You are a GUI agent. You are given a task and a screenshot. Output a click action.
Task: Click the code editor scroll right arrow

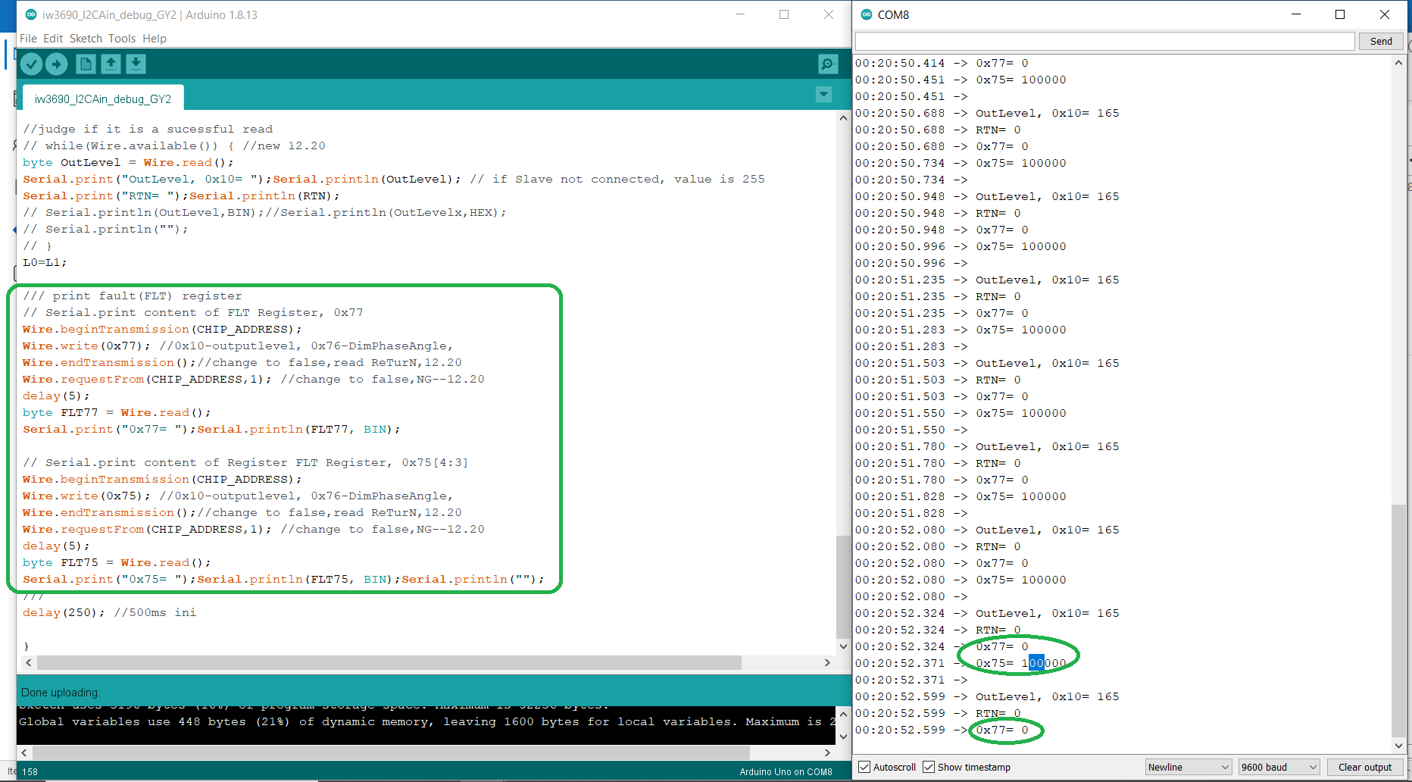point(827,662)
